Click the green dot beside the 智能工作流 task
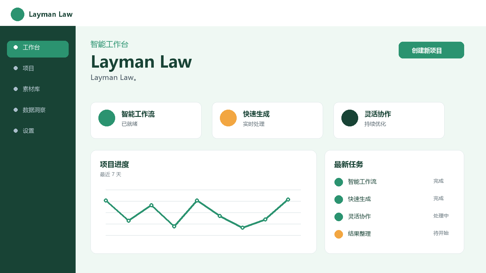The image size is (486, 273). point(339,182)
